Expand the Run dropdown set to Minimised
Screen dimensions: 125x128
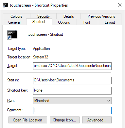[x=72, y=100]
